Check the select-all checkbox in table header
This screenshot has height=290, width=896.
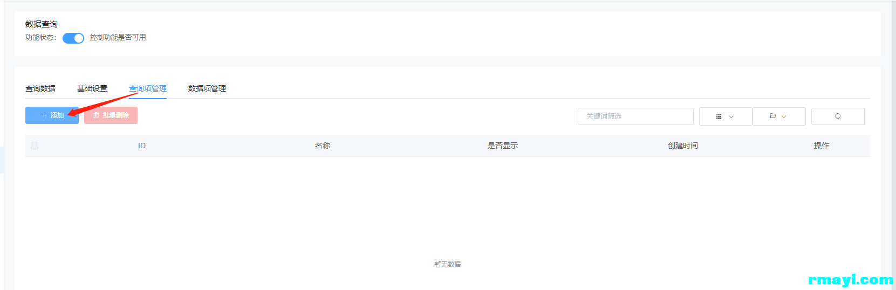35,146
